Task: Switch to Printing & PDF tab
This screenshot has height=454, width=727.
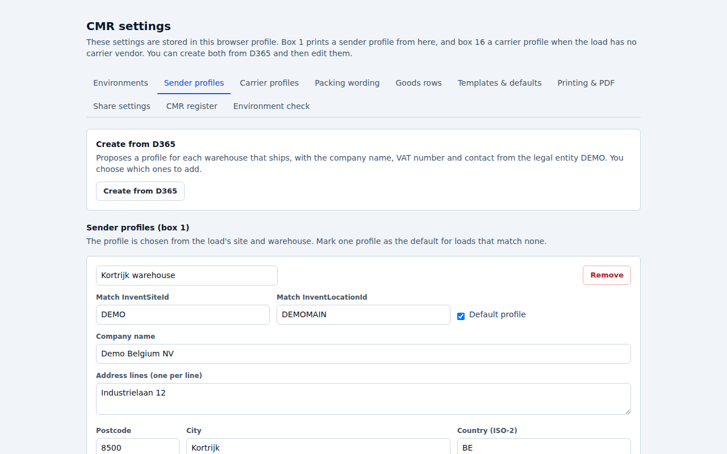Action: (x=586, y=83)
